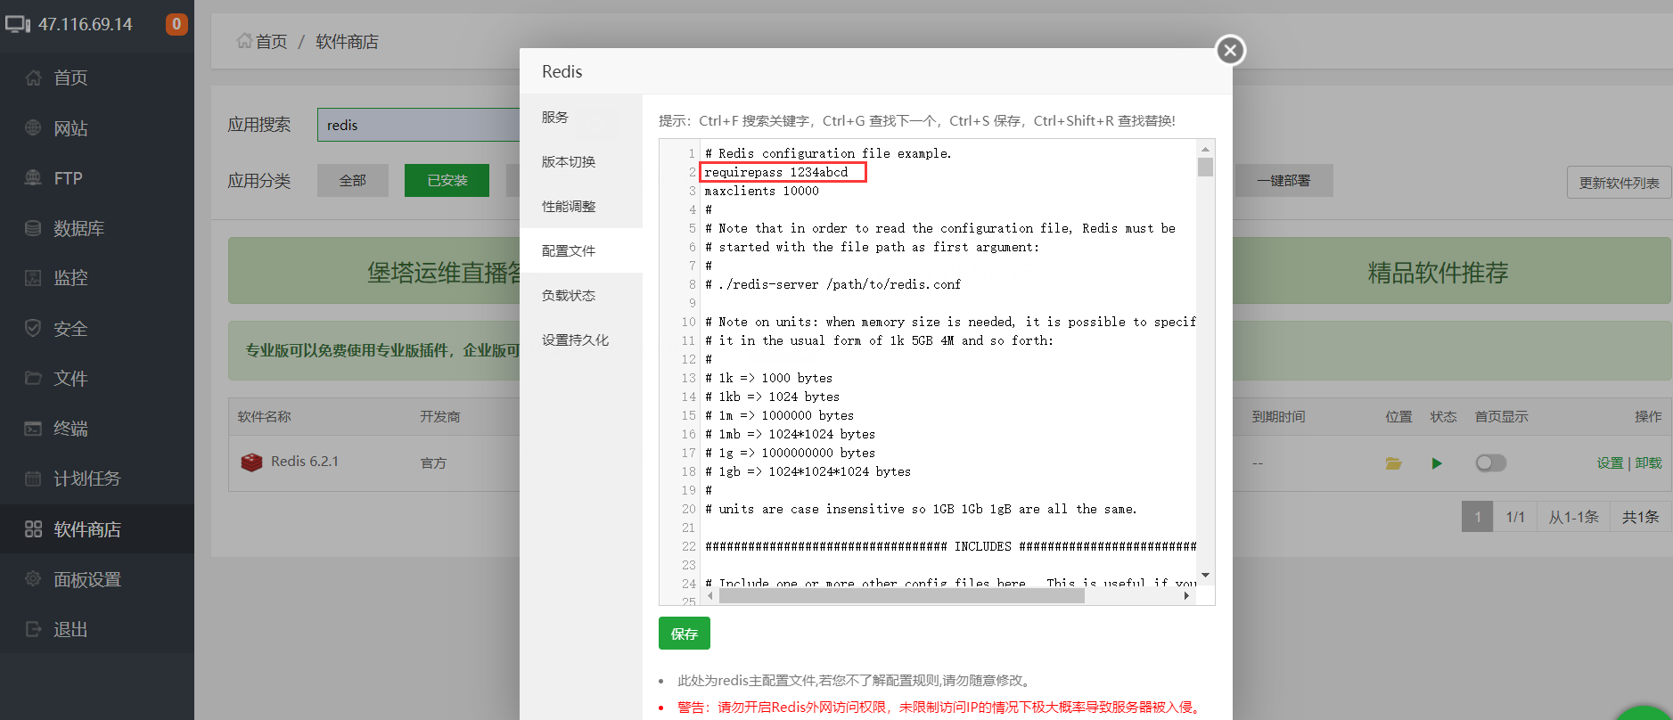Click the panel settings gear icon
This screenshot has height=720, width=1673.
[x=33, y=579]
